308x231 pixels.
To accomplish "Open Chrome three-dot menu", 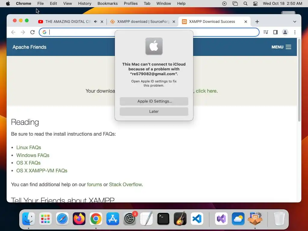I will coord(295,32).
